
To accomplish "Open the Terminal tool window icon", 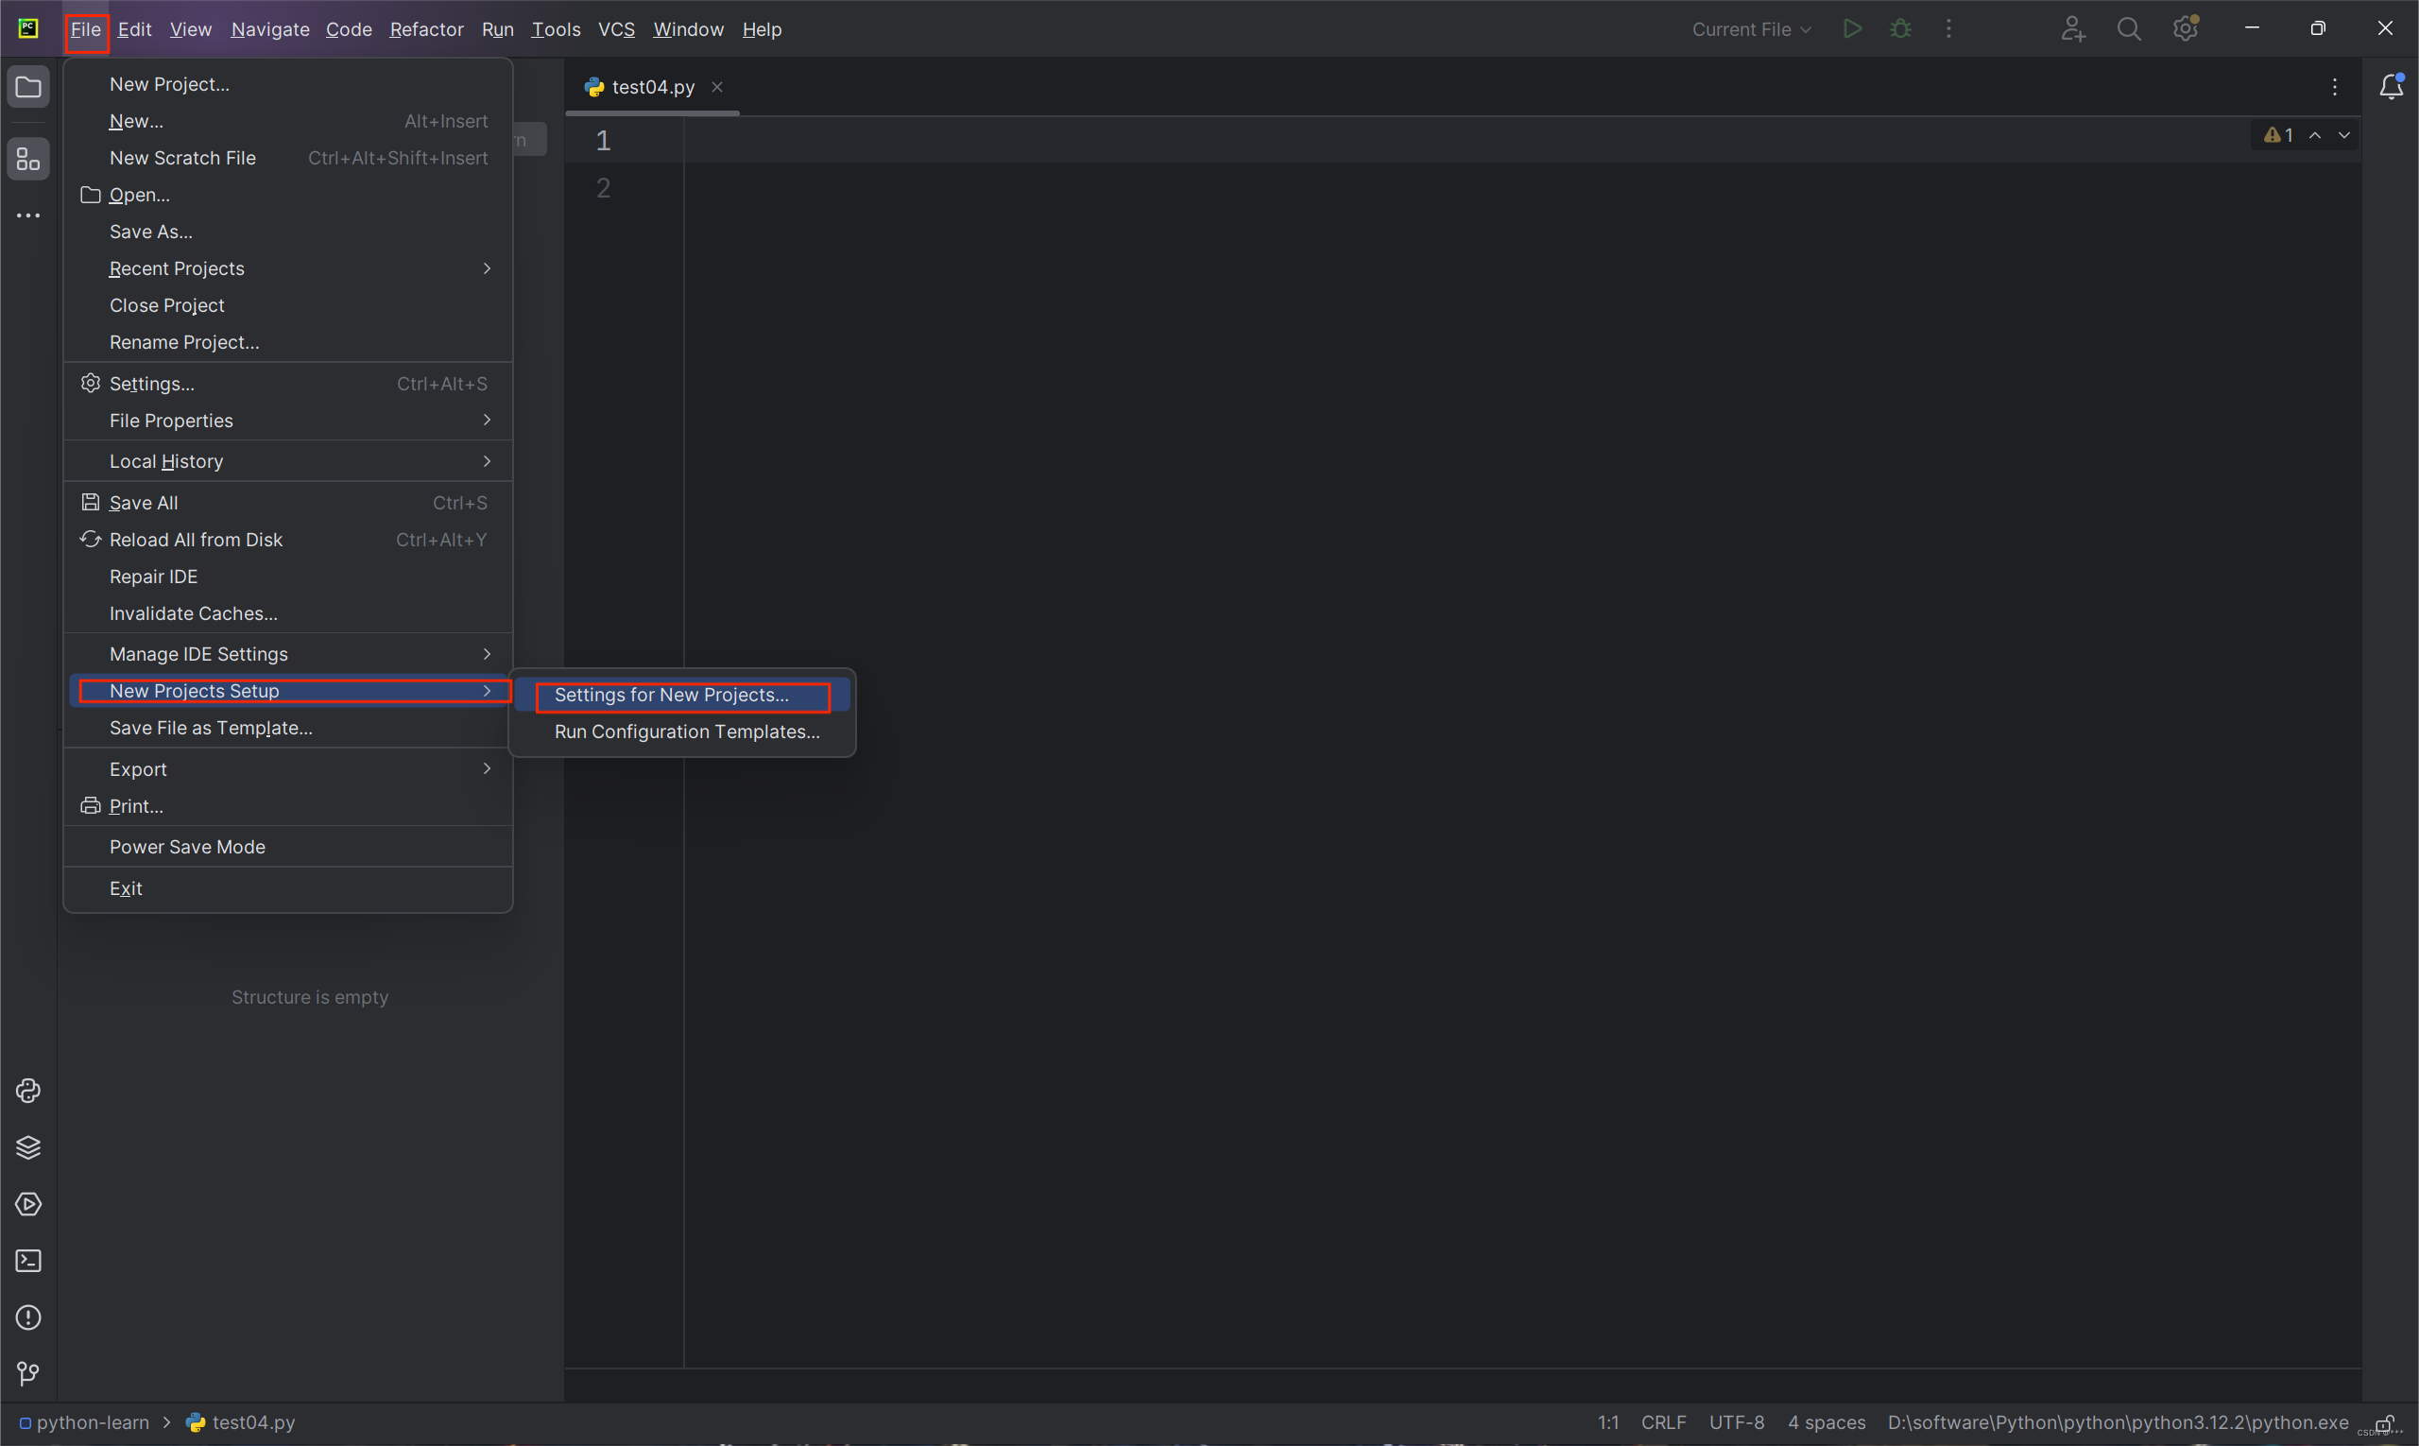I will [x=28, y=1261].
